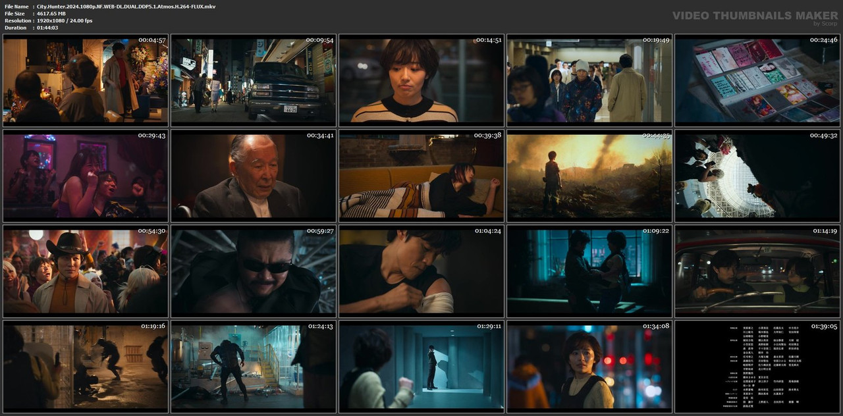Select the thumbnail at 00:39:38
Viewport: 843px width, 416px height.
point(421,175)
